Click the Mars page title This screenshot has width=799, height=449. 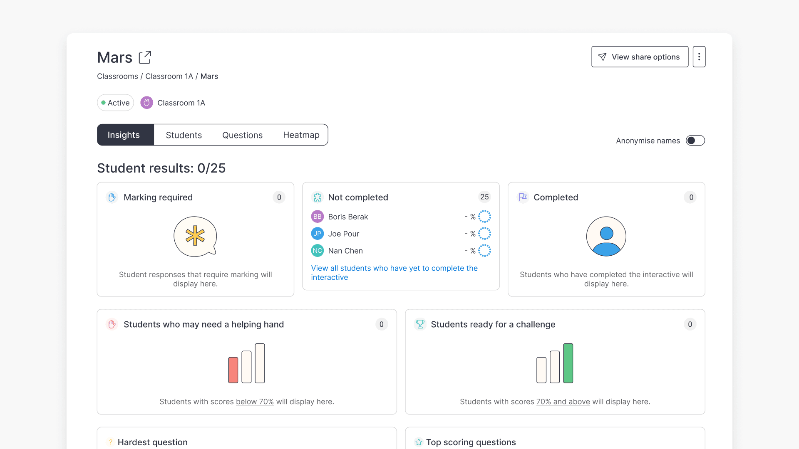[x=114, y=57]
